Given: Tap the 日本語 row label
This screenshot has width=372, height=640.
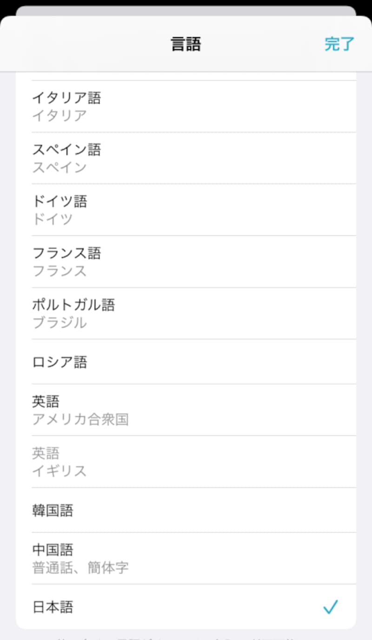Looking at the screenshot, I should (53, 607).
